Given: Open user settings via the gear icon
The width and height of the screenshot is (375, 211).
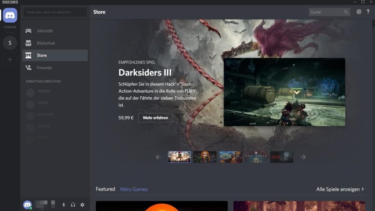Looking at the screenshot, I should (82, 205).
